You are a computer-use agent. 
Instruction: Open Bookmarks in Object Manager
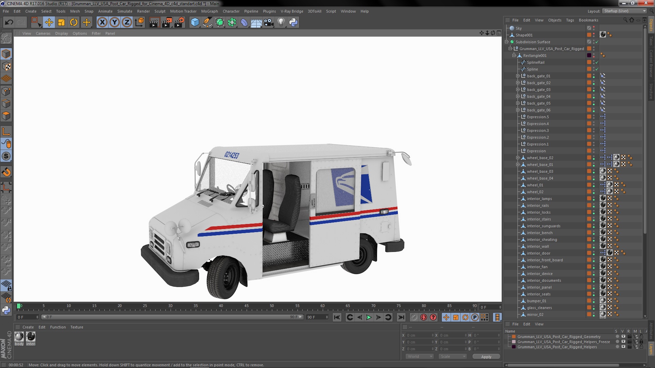point(588,20)
